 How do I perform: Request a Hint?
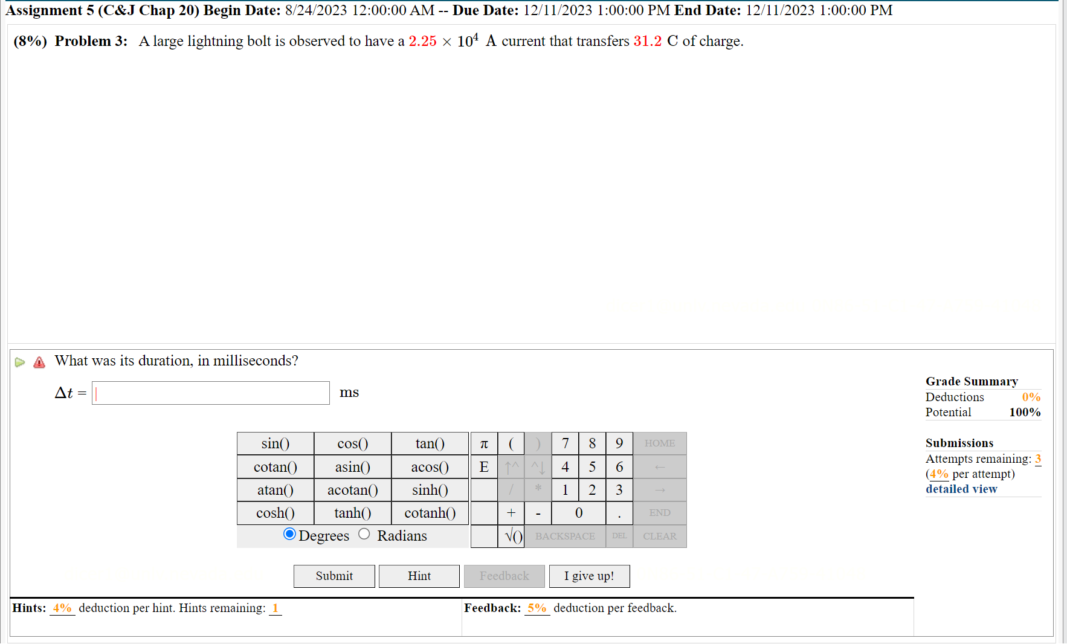point(419,576)
